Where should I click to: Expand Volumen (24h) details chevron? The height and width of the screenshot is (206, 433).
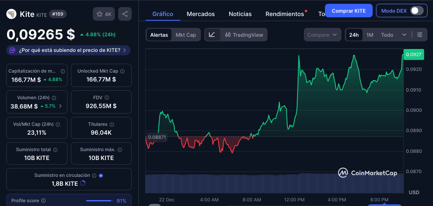pos(60,106)
